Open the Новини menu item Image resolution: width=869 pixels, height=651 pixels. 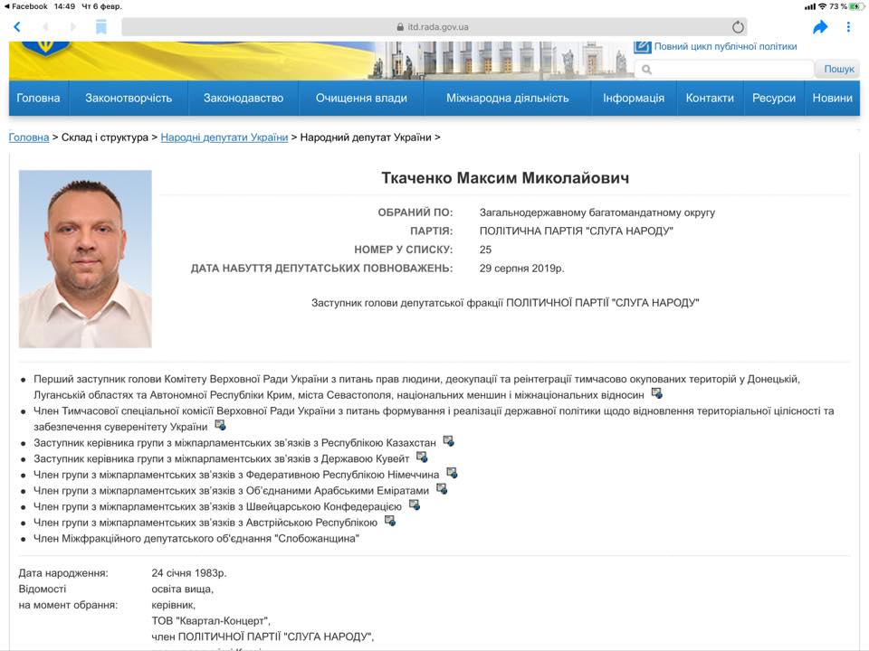(833, 98)
